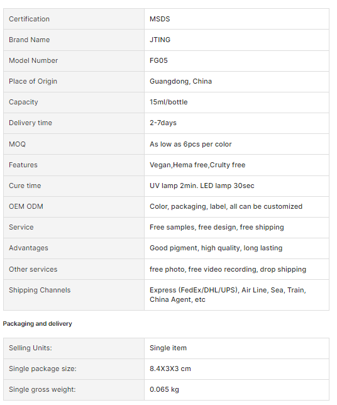This screenshot has height=405, width=337.
Task: Select Guangdong, China origin value
Action: click(180, 81)
